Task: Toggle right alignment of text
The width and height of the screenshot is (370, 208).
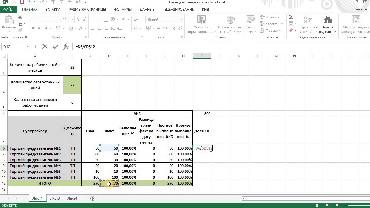Action: click(x=106, y=28)
